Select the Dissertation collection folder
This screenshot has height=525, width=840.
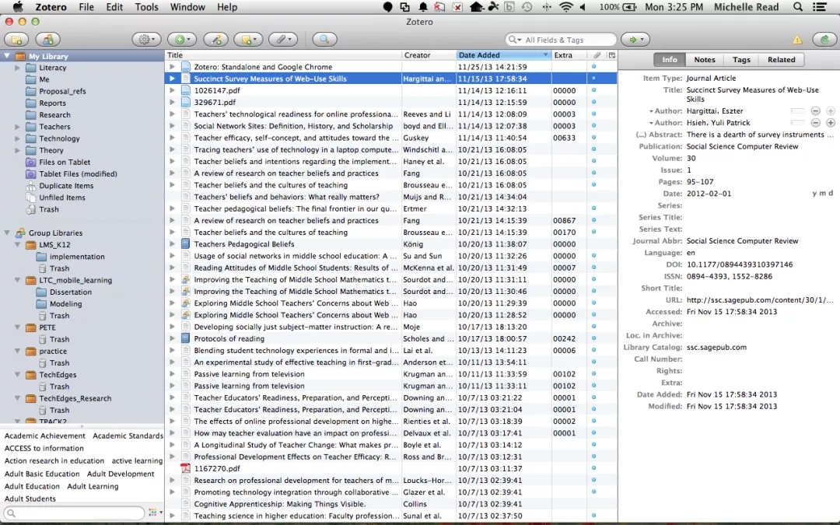click(70, 292)
